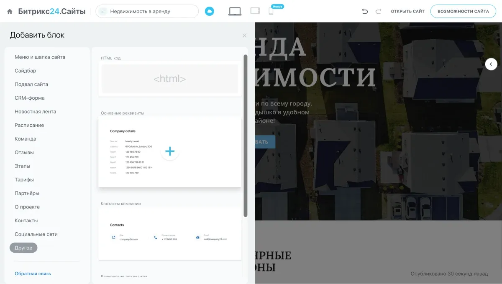Click the blue cloud publish status icon
The image size is (502, 284).
(x=210, y=12)
